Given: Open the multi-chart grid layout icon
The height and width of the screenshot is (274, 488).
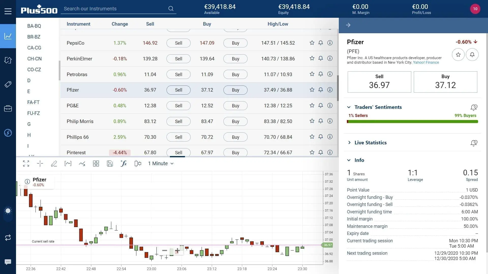Looking at the screenshot, I should pyautogui.click(x=96, y=163).
